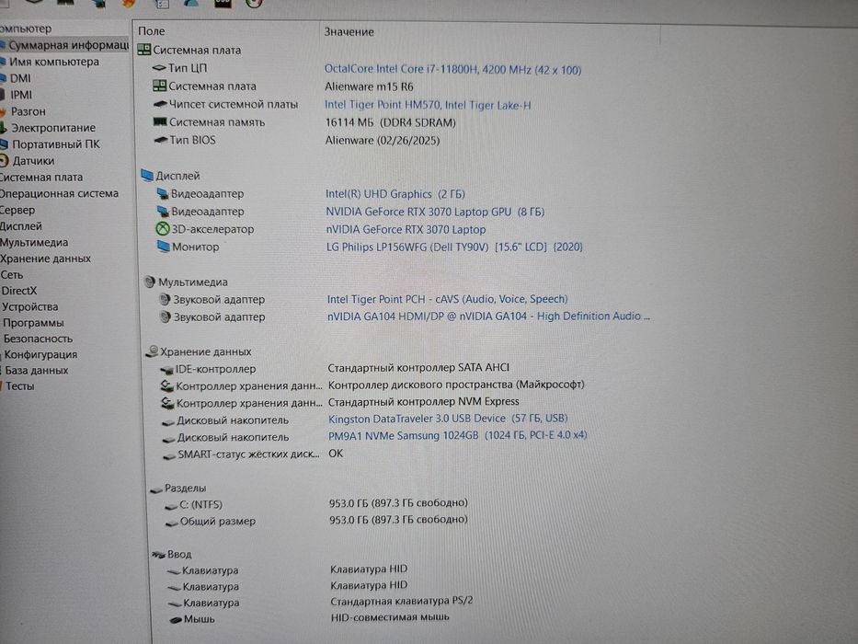Click the screen icon beside Монитор
Screen dimensions: 858x644
163,247
